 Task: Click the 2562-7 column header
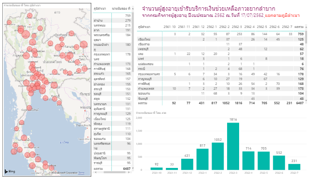[x=287, y=27]
